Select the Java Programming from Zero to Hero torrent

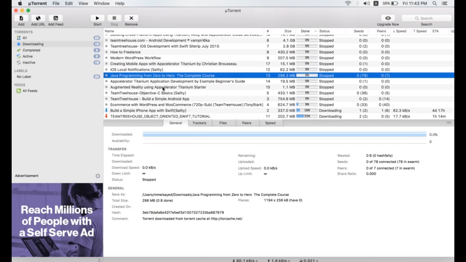279,75
